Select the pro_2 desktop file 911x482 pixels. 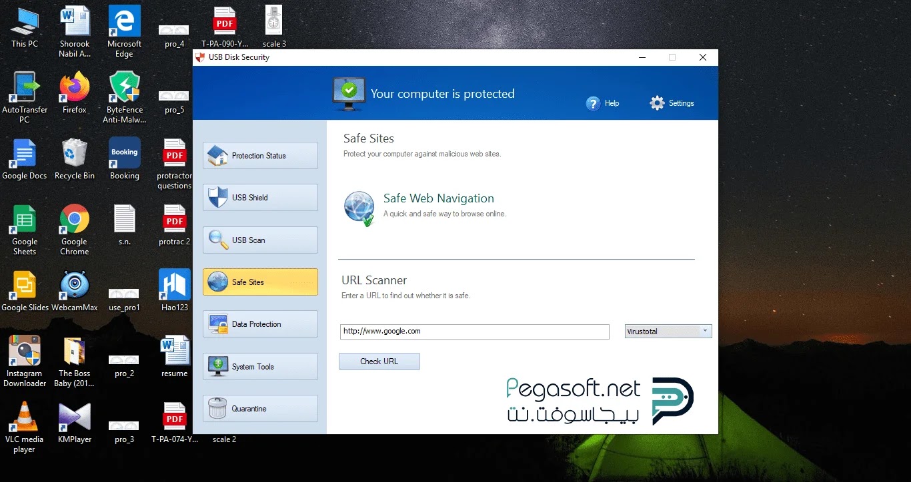point(124,366)
